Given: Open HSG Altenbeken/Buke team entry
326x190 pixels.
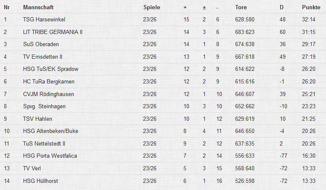Looking at the screenshot, I should pyautogui.click(x=50, y=131).
